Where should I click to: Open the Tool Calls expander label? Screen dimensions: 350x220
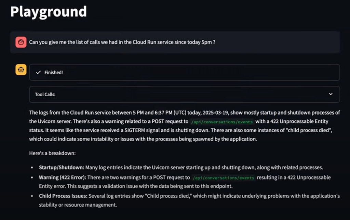[x=45, y=95]
